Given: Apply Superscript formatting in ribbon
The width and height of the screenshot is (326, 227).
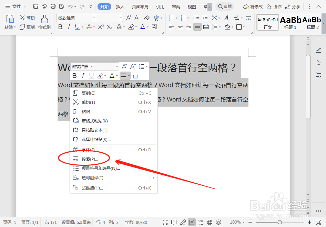Looking at the screenshot, I should tap(101, 27).
